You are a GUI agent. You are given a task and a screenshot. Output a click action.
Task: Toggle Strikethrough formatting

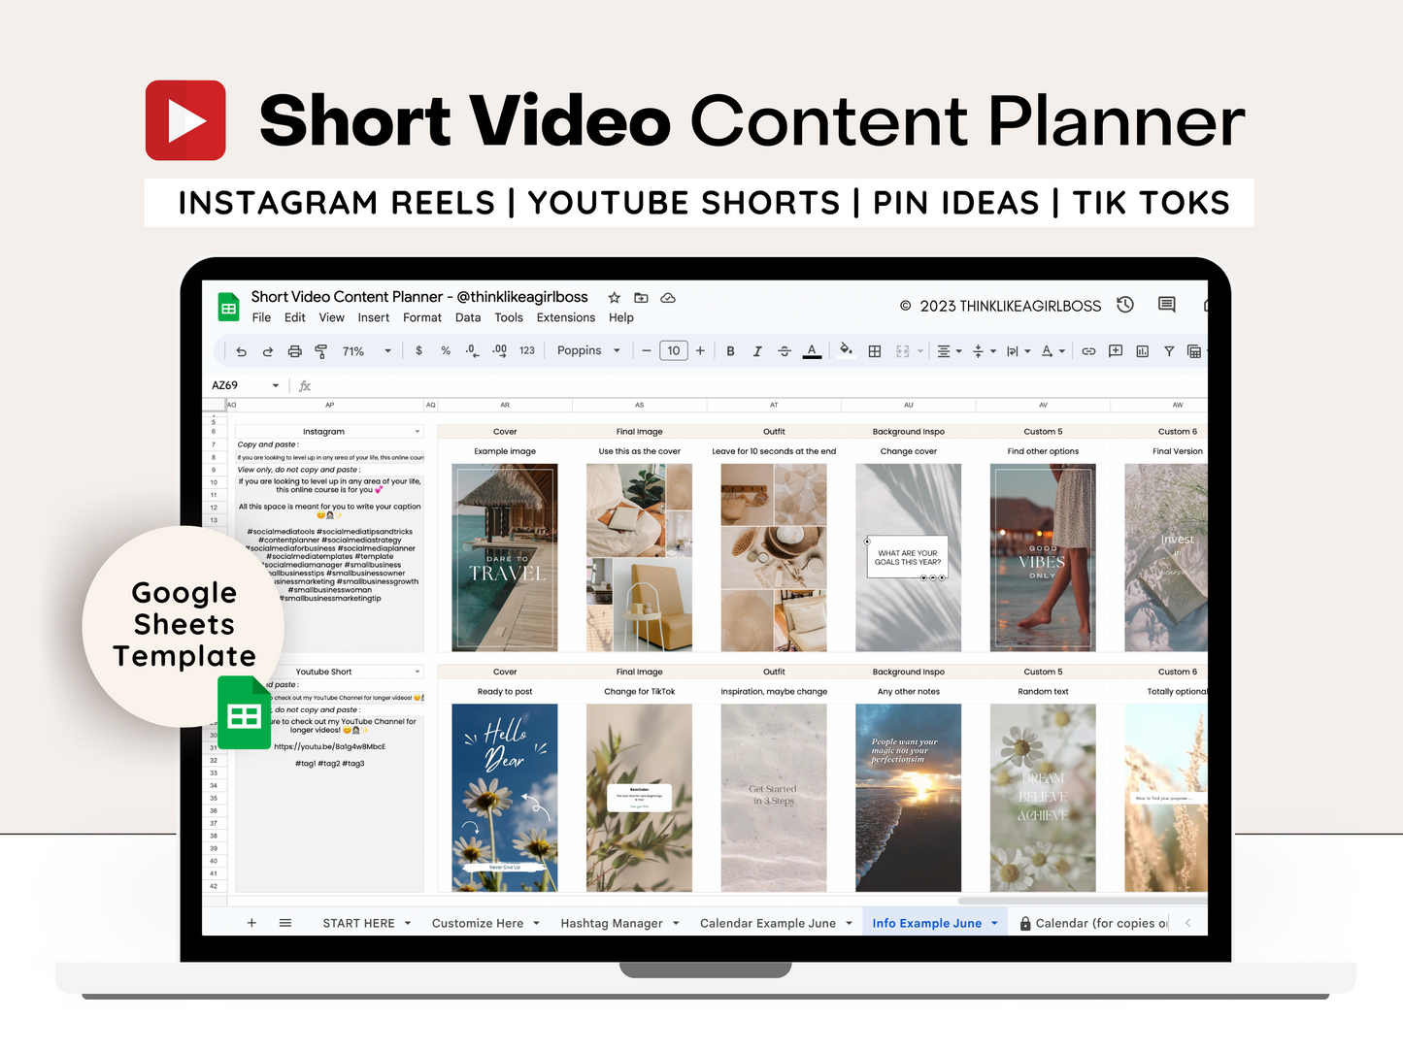pos(784,350)
